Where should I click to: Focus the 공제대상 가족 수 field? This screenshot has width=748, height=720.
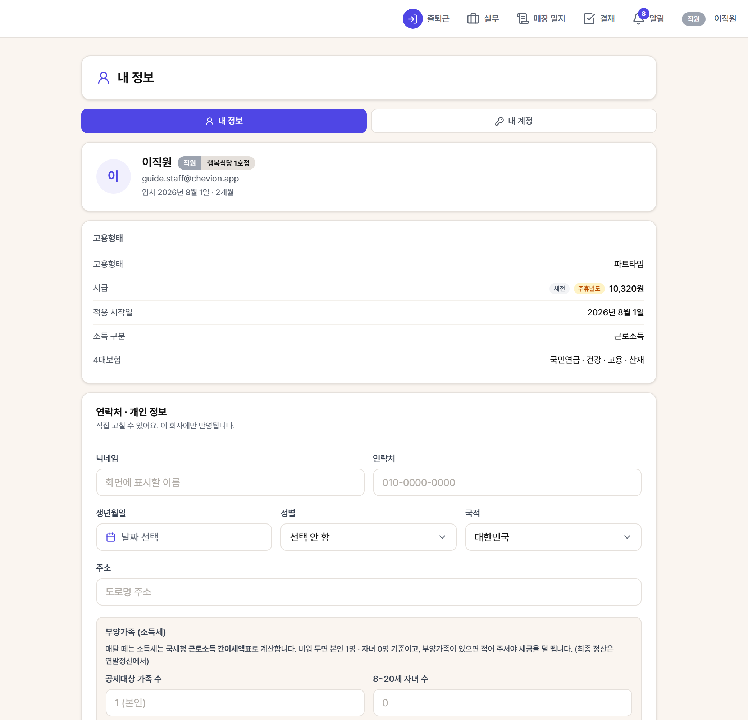tap(235, 702)
